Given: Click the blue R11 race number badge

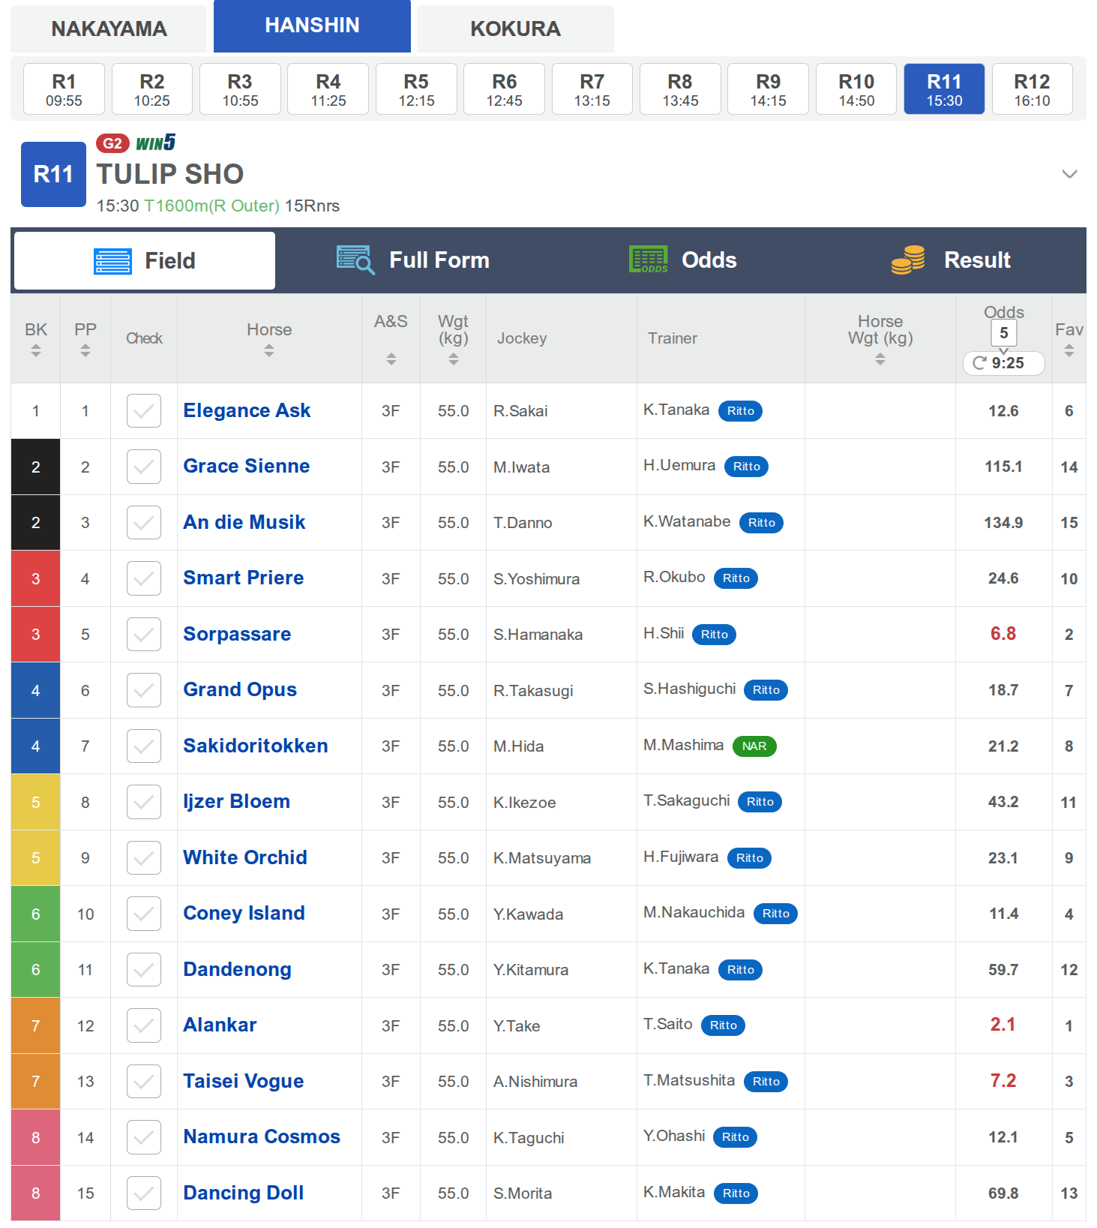Looking at the screenshot, I should [53, 174].
